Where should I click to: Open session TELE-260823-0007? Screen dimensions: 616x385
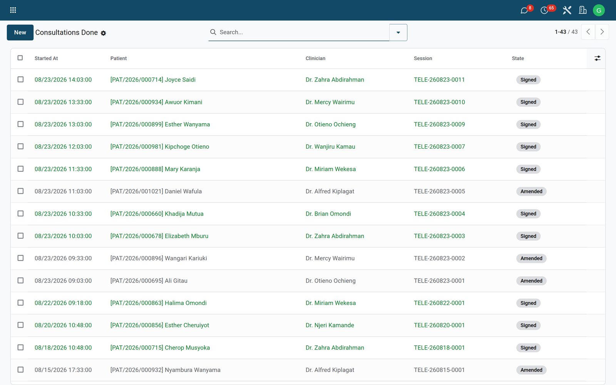click(439, 147)
